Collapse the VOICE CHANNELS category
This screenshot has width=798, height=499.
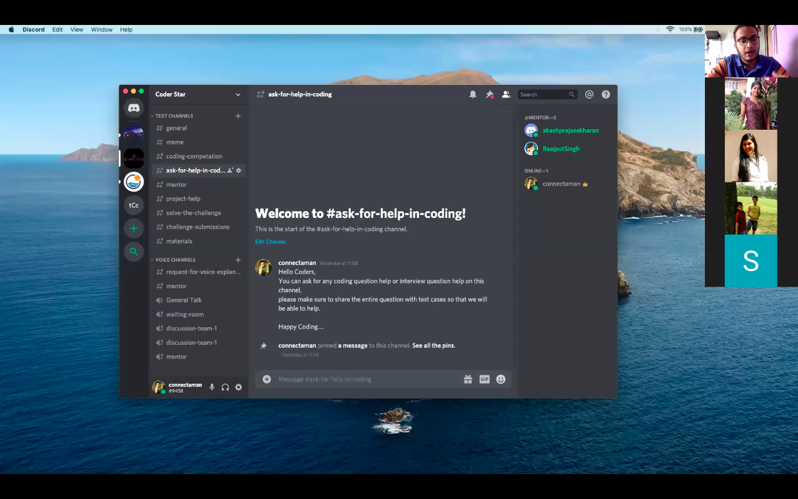point(174,259)
